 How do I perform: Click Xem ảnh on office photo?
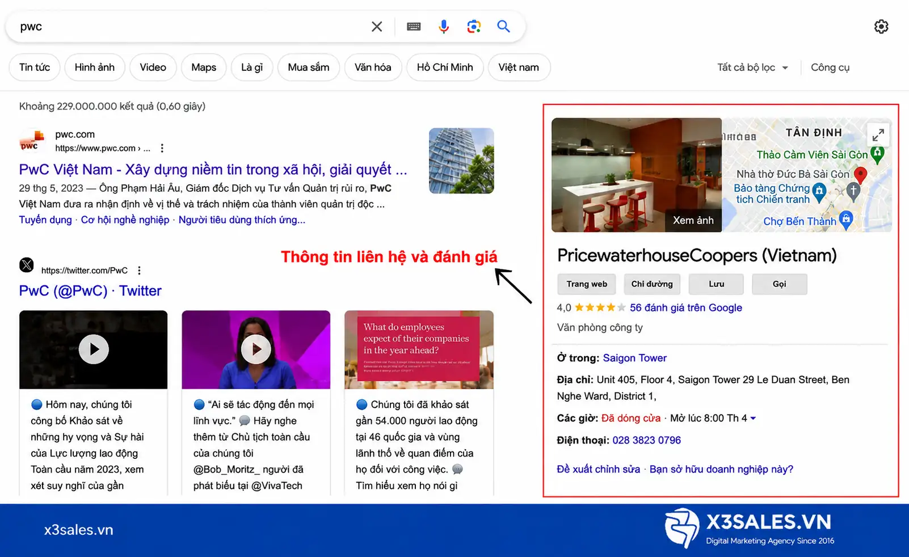tap(693, 221)
